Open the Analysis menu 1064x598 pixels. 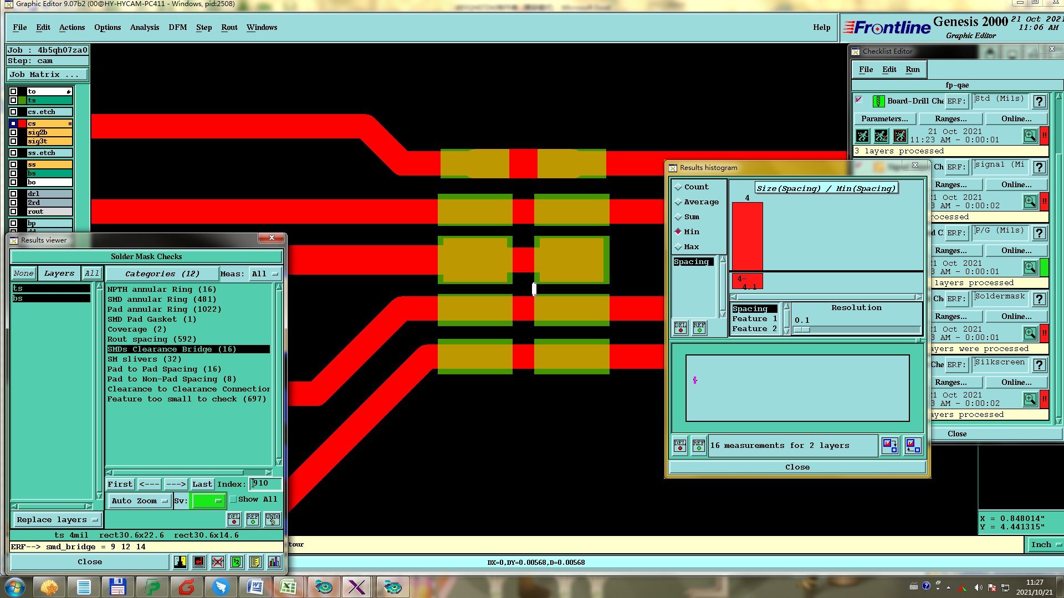[144, 27]
